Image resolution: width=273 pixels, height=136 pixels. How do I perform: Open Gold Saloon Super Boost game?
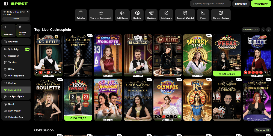click(x=257, y=100)
